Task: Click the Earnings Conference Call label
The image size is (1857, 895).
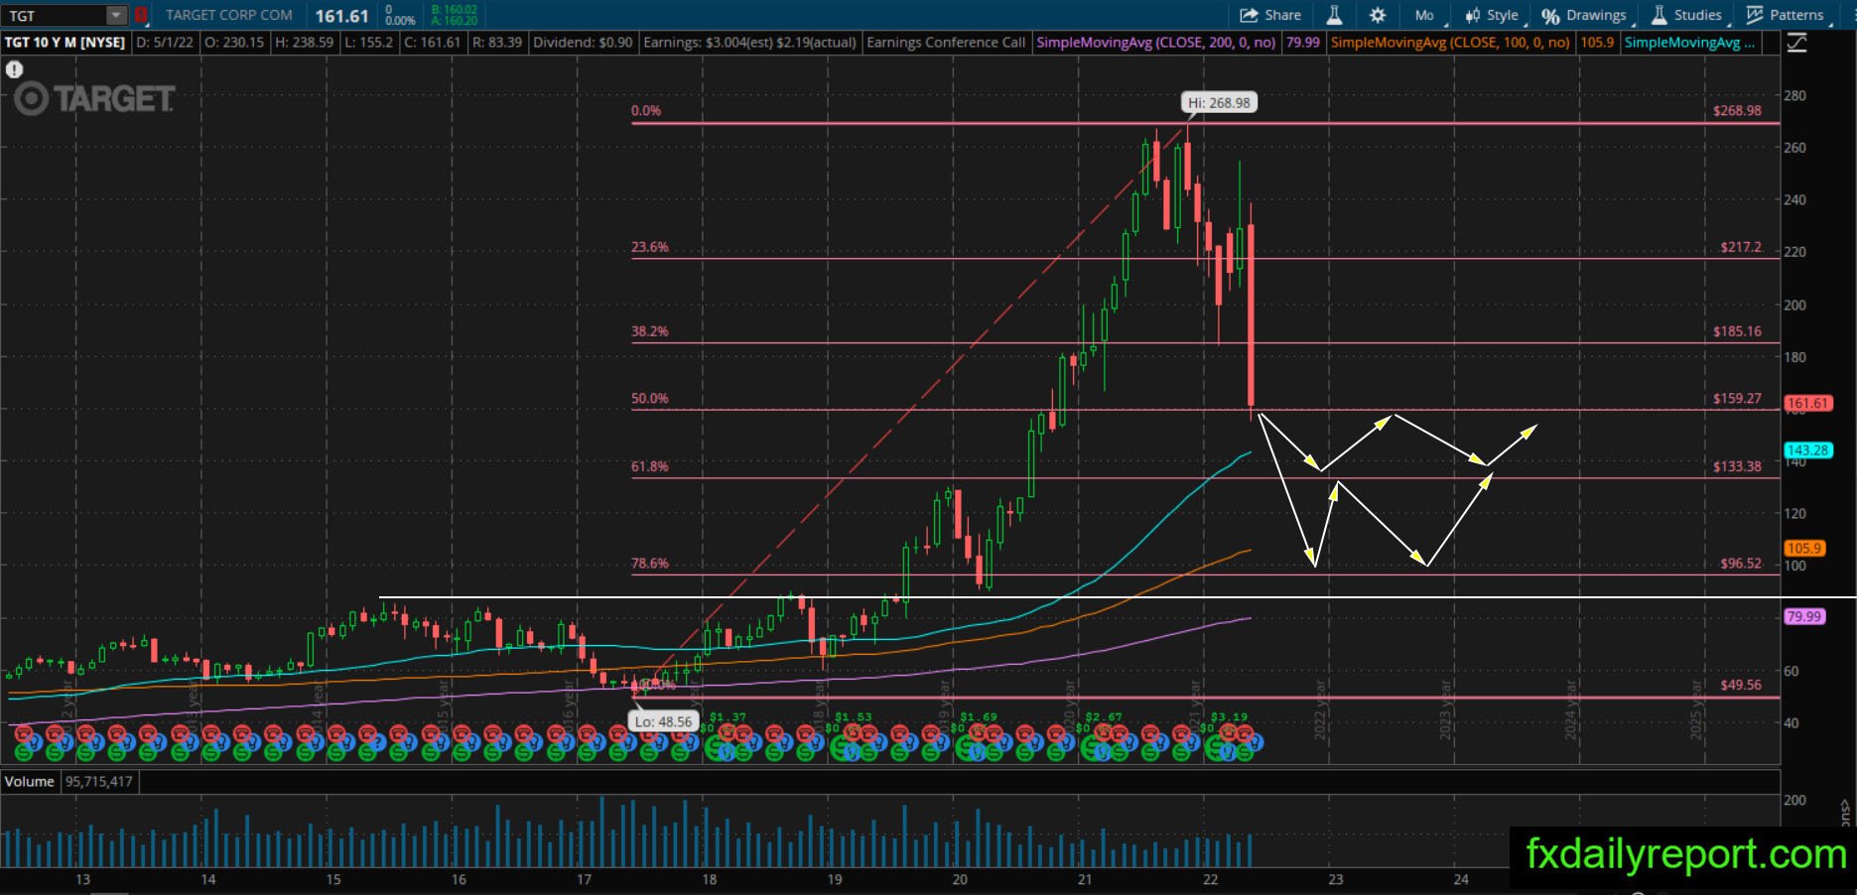Action: 946,43
